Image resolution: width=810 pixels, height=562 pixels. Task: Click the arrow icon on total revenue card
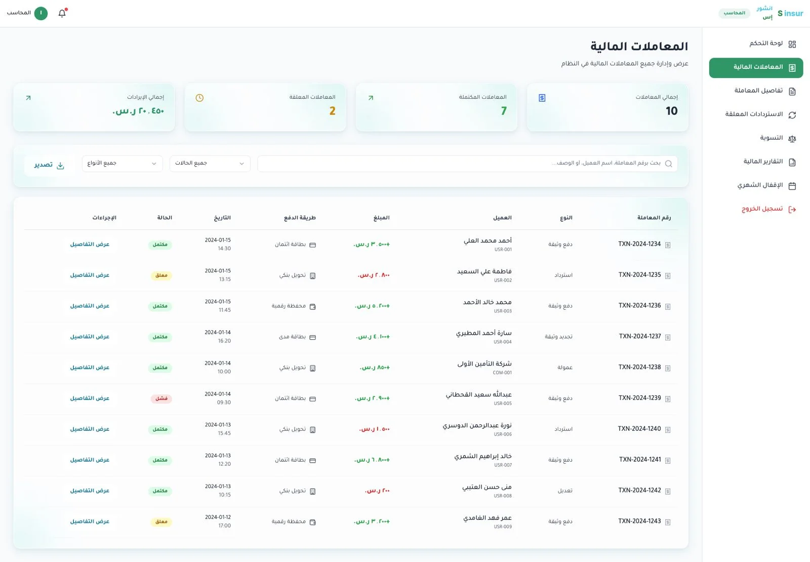tap(28, 98)
